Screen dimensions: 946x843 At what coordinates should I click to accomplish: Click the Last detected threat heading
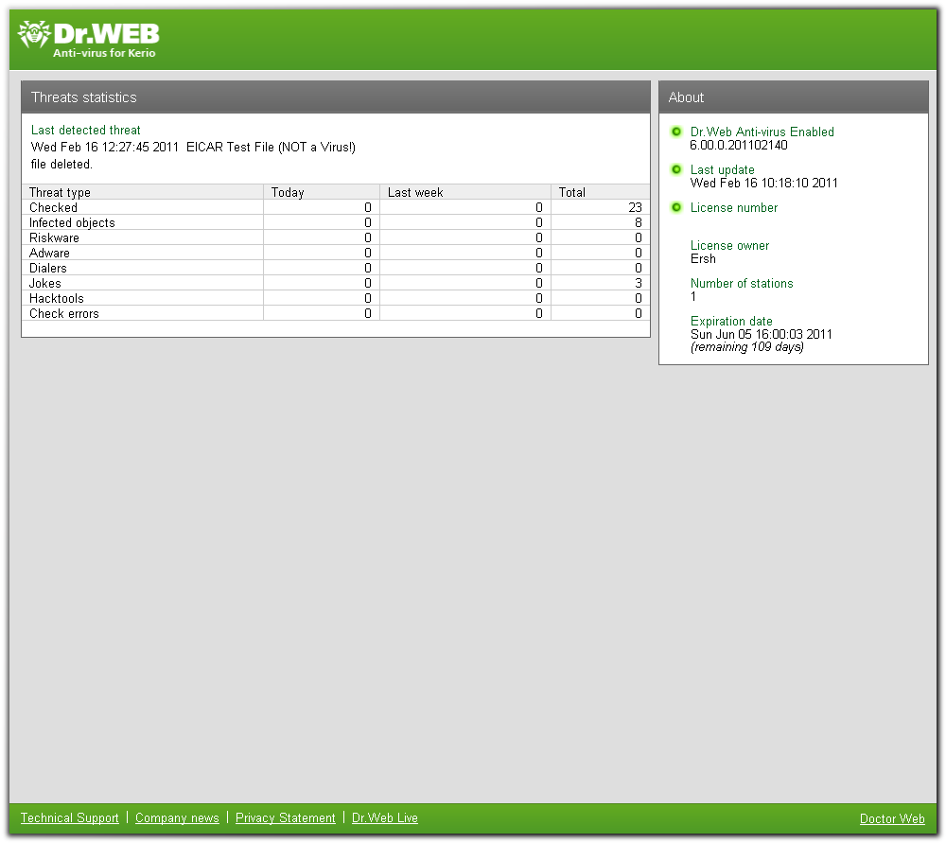pos(86,130)
